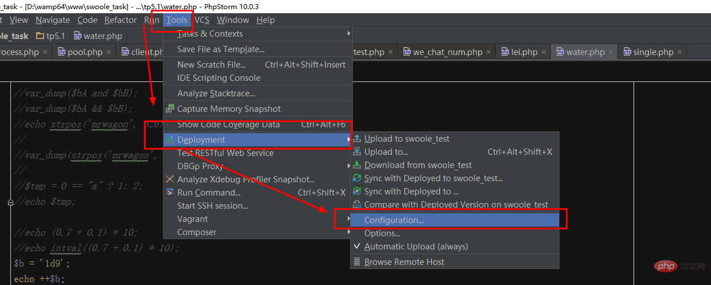Click the Upload to swoole_test icon

click(357, 139)
